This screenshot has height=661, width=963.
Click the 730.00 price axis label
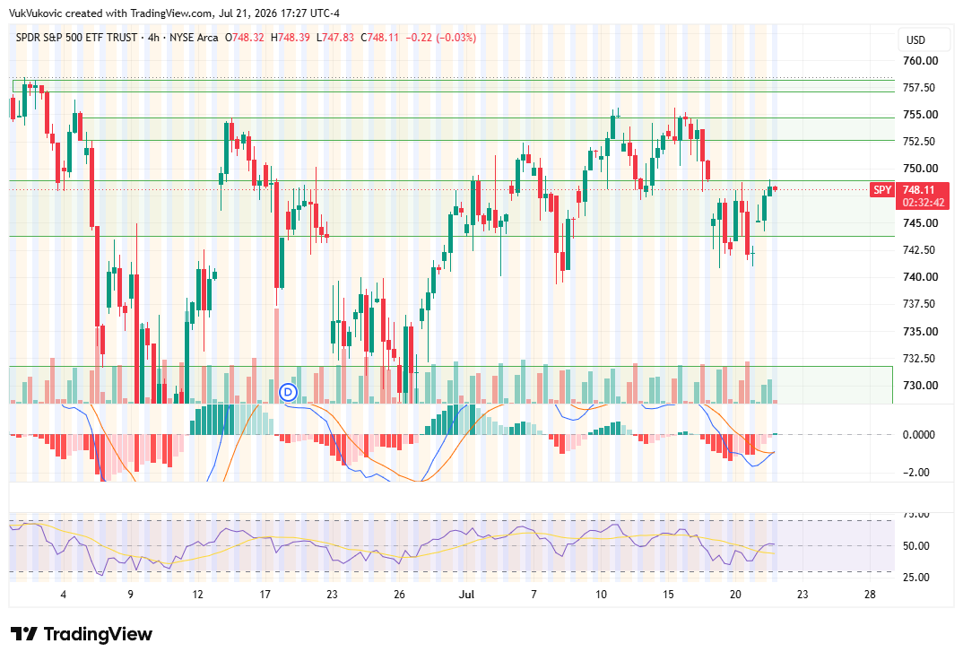921,386
